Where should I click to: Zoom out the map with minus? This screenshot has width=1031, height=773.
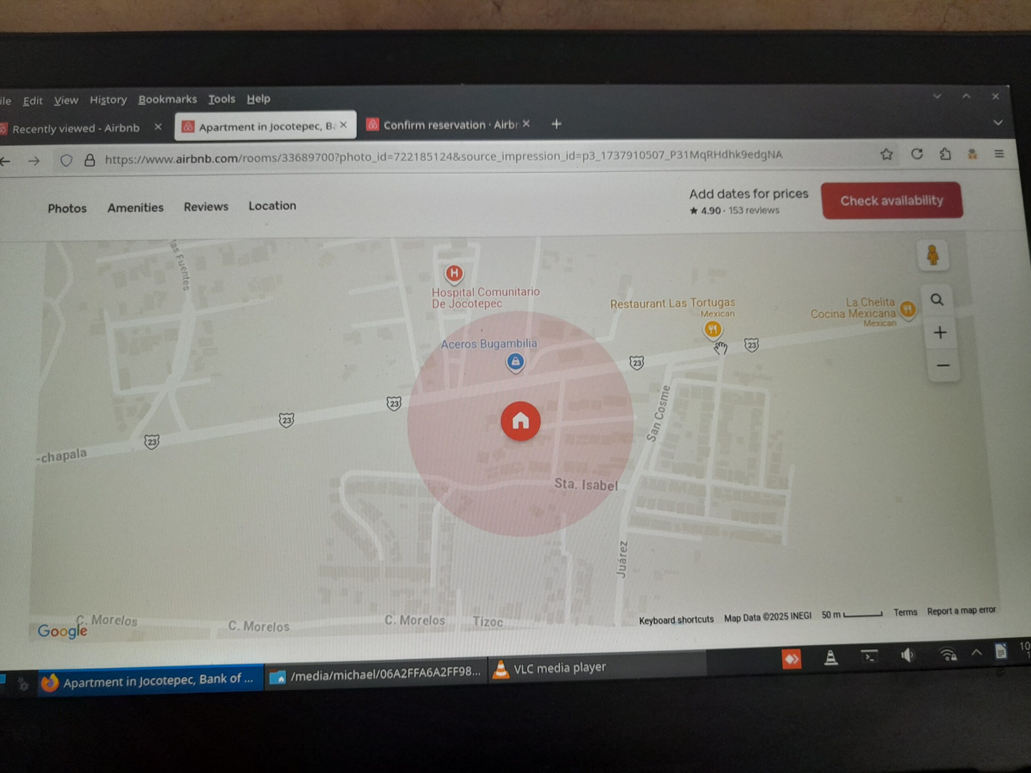942,365
